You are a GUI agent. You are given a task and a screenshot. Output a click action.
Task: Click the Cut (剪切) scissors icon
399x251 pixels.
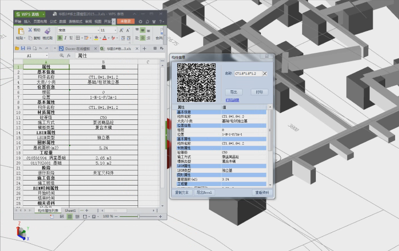(29, 30)
